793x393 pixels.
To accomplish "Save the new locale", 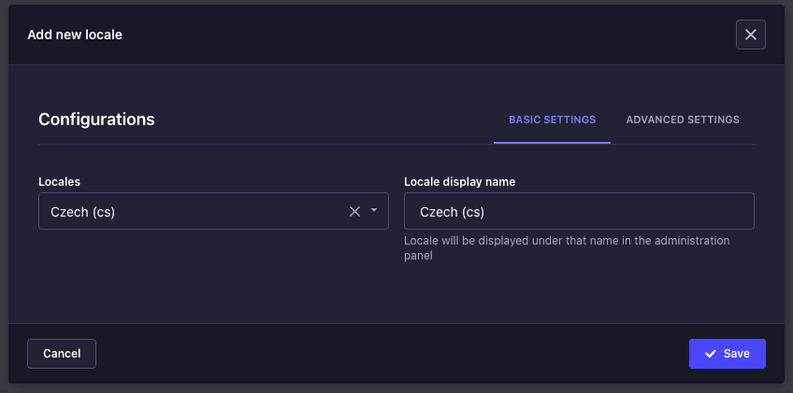I will 727,354.
